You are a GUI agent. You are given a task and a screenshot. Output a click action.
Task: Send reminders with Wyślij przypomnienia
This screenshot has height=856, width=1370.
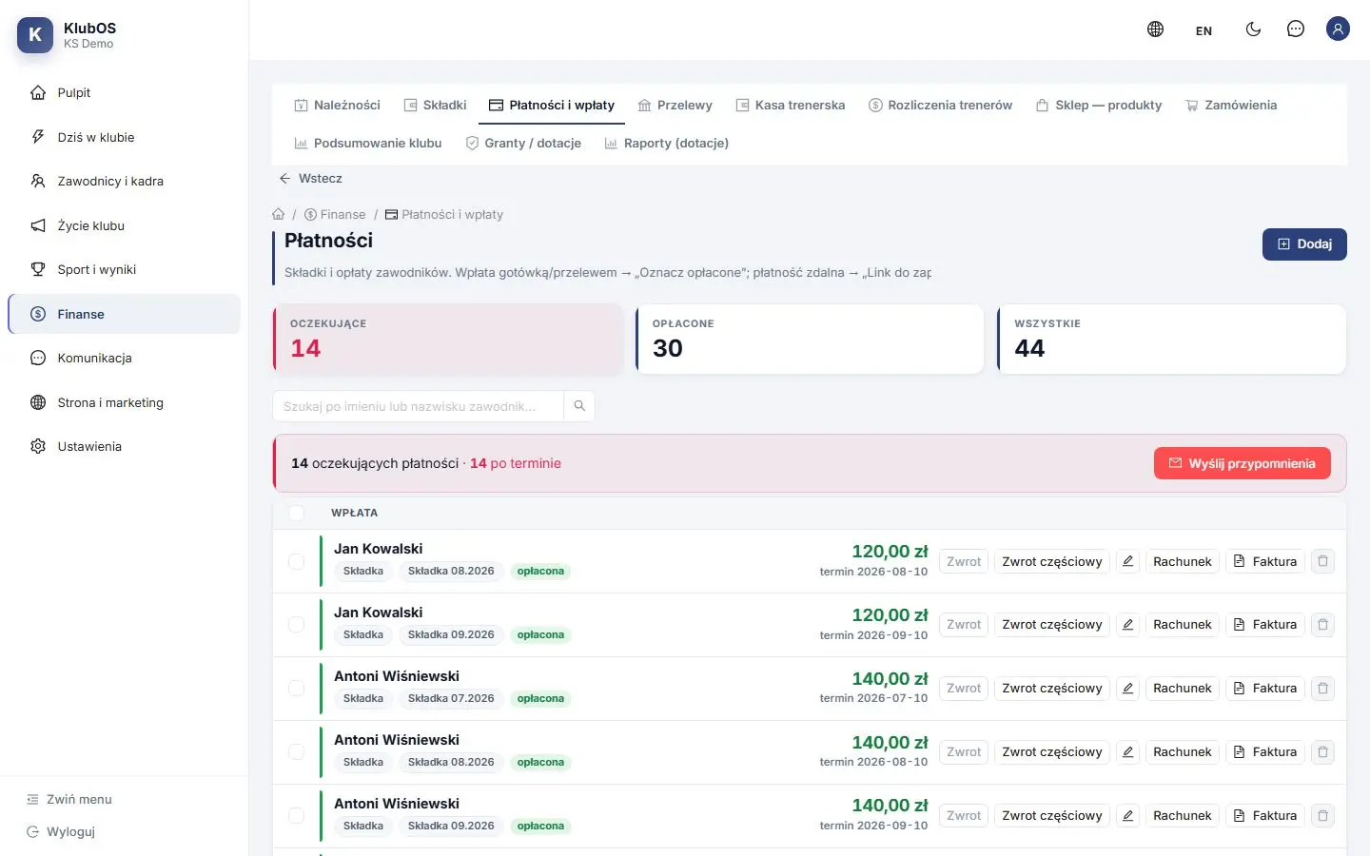point(1242,463)
